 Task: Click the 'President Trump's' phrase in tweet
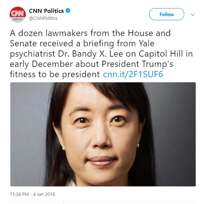pos(137,64)
